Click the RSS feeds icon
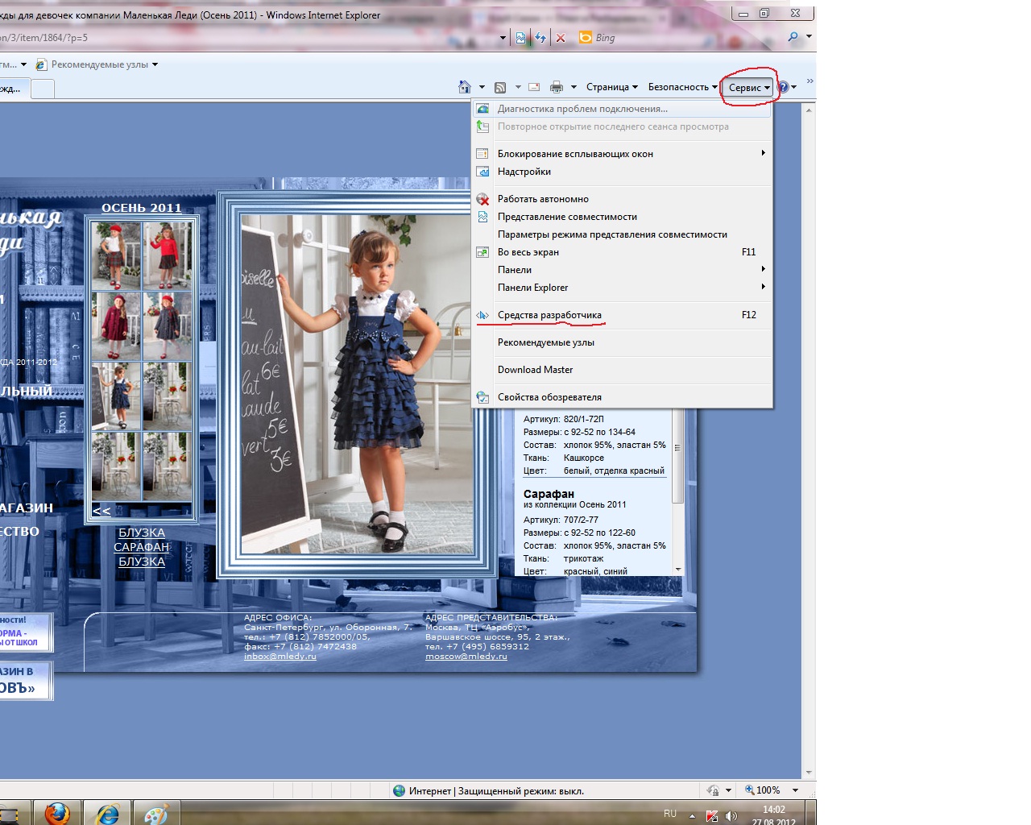Viewport: 1031px width, 825px height. coord(500,87)
